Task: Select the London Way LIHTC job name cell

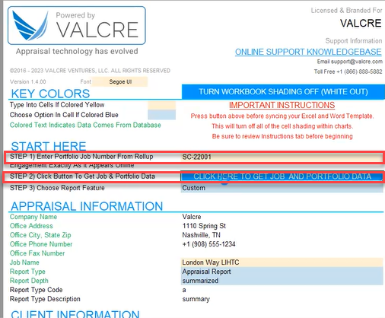Action: 282,262
